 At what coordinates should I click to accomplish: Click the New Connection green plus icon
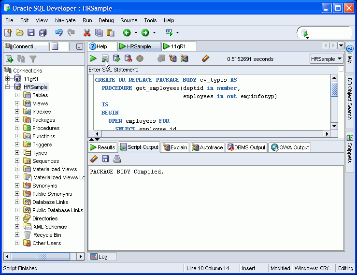(x=9, y=59)
